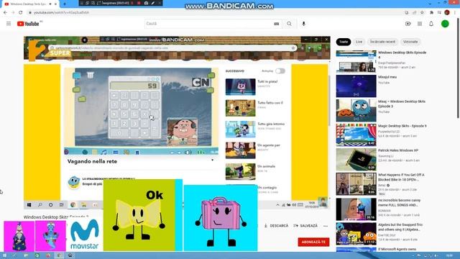Select the Live filter chip
This screenshot has height=259, width=460.
pyautogui.click(x=359, y=42)
